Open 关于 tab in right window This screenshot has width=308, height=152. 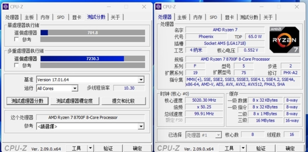click(x=268, y=17)
